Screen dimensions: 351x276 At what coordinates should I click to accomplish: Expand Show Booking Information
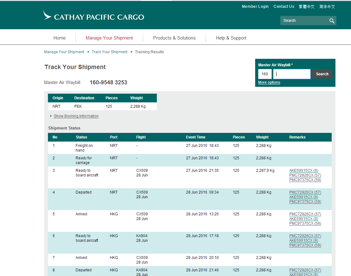76,116
